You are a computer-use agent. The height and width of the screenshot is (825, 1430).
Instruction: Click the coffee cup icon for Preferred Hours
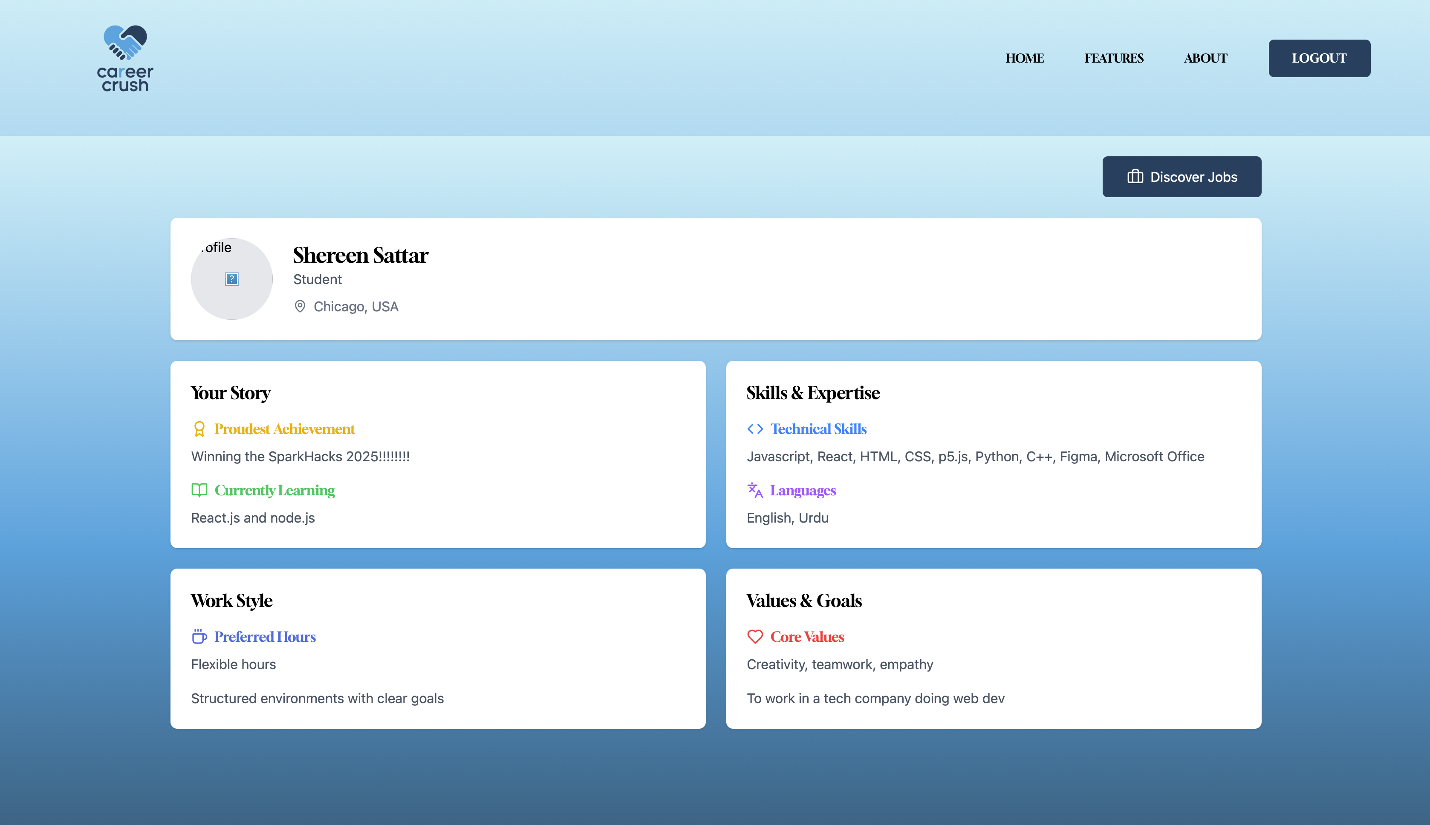pyautogui.click(x=199, y=637)
